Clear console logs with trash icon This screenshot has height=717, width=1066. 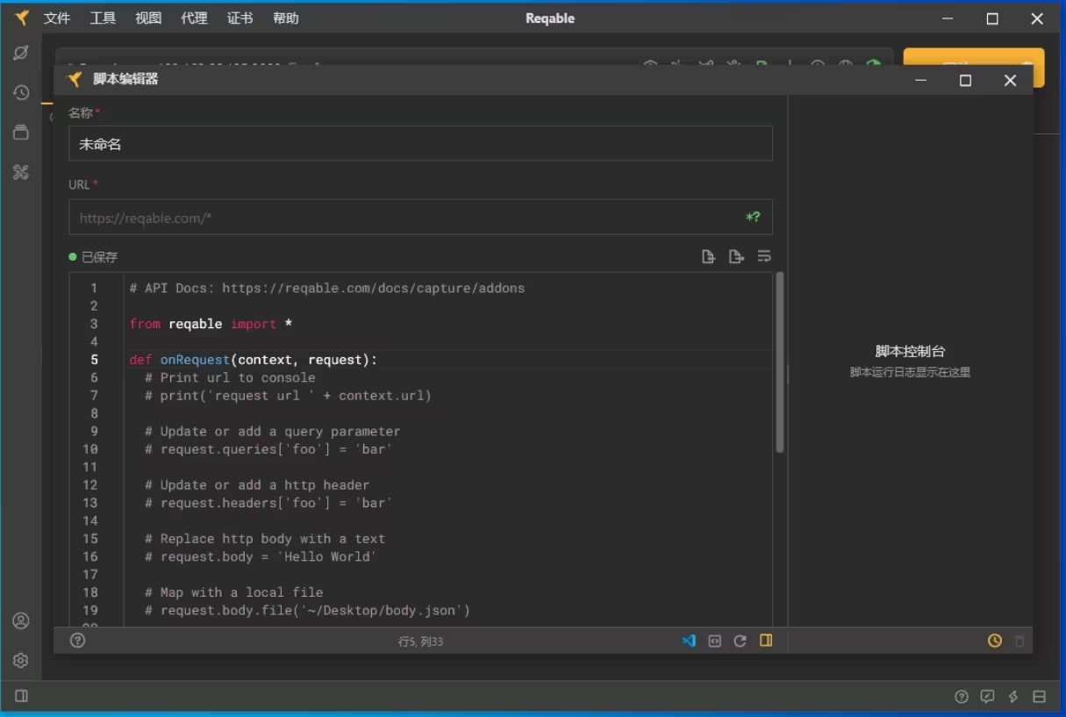[1019, 642]
